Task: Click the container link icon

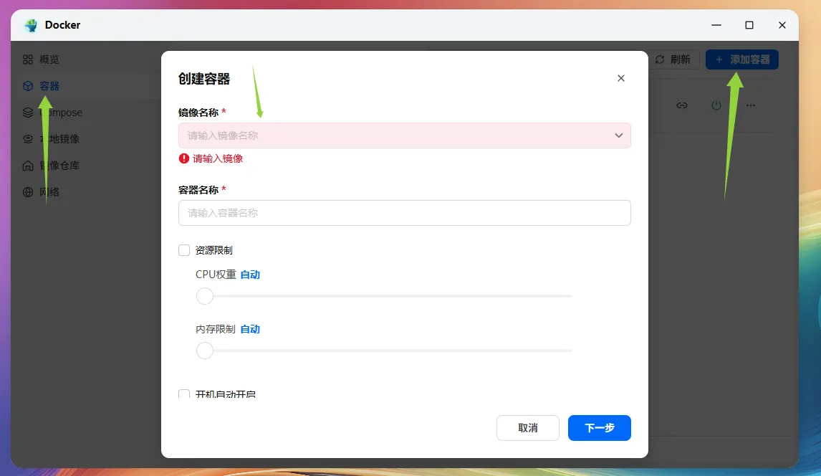Action: tap(682, 105)
